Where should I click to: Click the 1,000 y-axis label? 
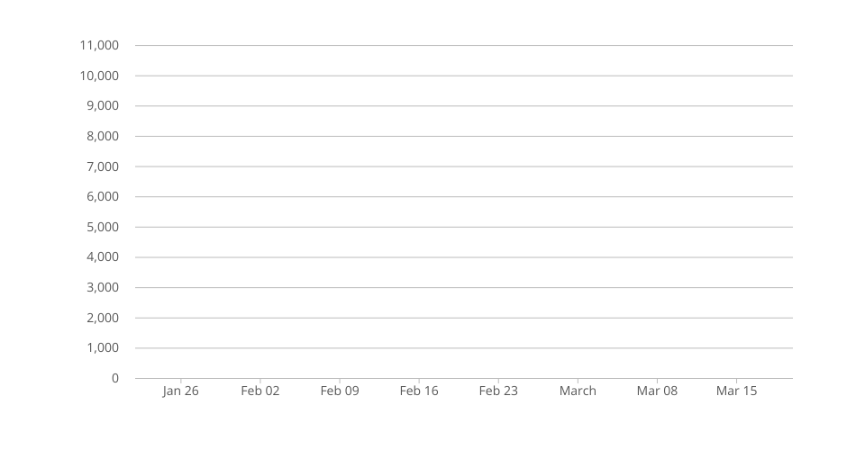pos(102,347)
